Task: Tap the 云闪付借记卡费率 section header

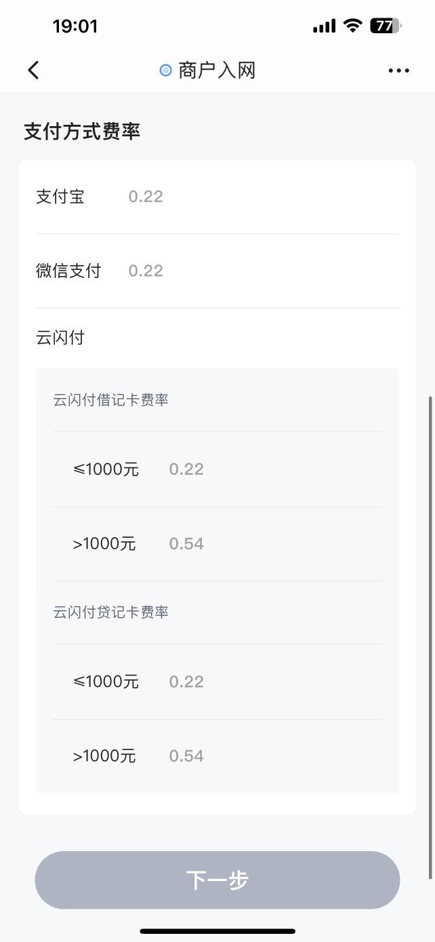Action: 111,400
